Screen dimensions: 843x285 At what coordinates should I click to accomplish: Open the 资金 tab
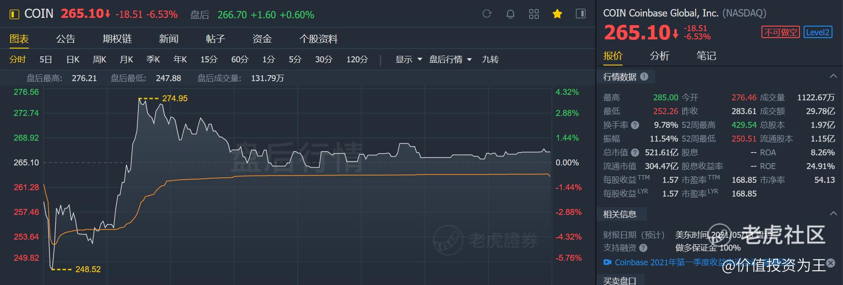(x=262, y=39)
